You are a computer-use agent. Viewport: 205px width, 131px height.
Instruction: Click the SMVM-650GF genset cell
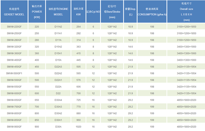coord(14,100)
